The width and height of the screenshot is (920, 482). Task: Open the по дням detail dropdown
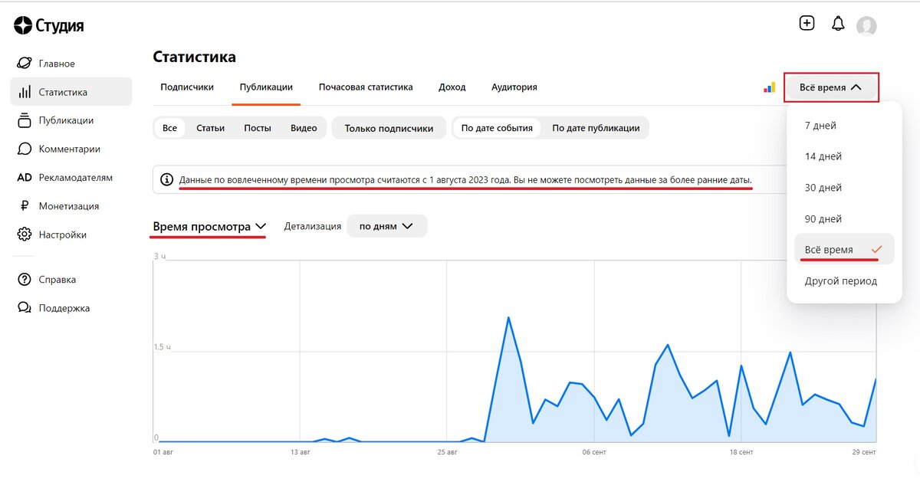[x=386, y=226]
